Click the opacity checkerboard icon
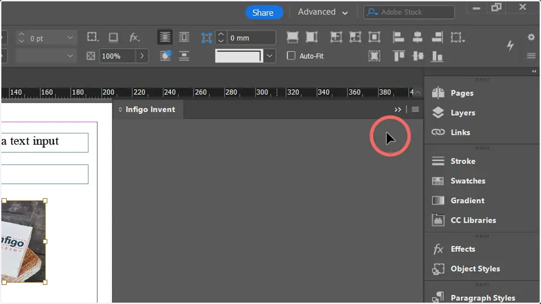This screenshot has width=541, height=304. [x=91, y=56]
